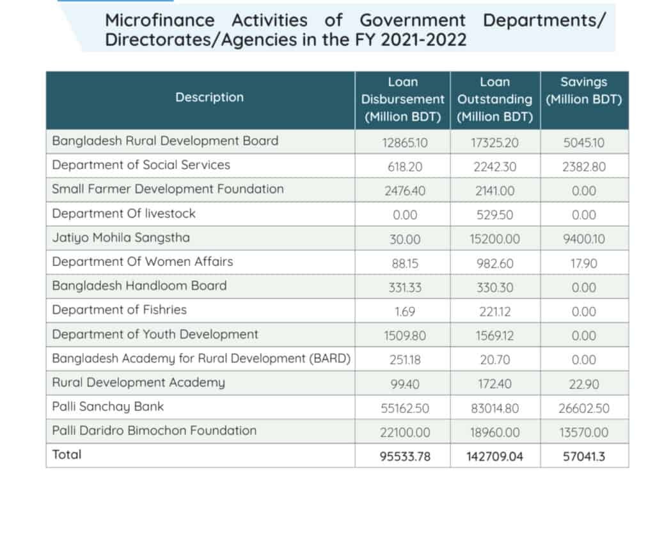Click the disbursement value 30.00
This screenshot has height=546, width=655.
[x=405, y=240]
